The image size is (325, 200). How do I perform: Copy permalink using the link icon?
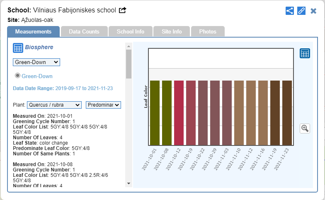click(301, 11)
